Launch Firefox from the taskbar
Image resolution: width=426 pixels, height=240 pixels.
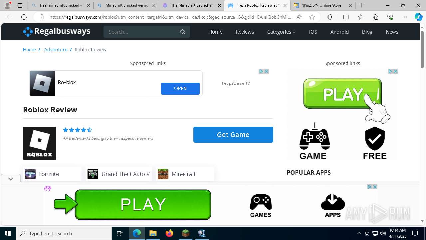pyautogui.click(x=169, y=233)
